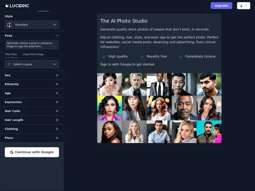Expand the Sex section plus icon
The image size is (255, 191).
(57, 75)
